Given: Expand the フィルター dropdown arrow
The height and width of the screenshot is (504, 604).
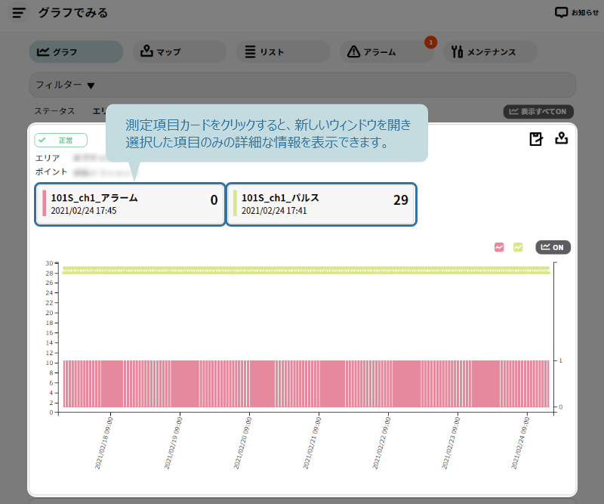Looking at the screenshot, I should tap(91, 85).
